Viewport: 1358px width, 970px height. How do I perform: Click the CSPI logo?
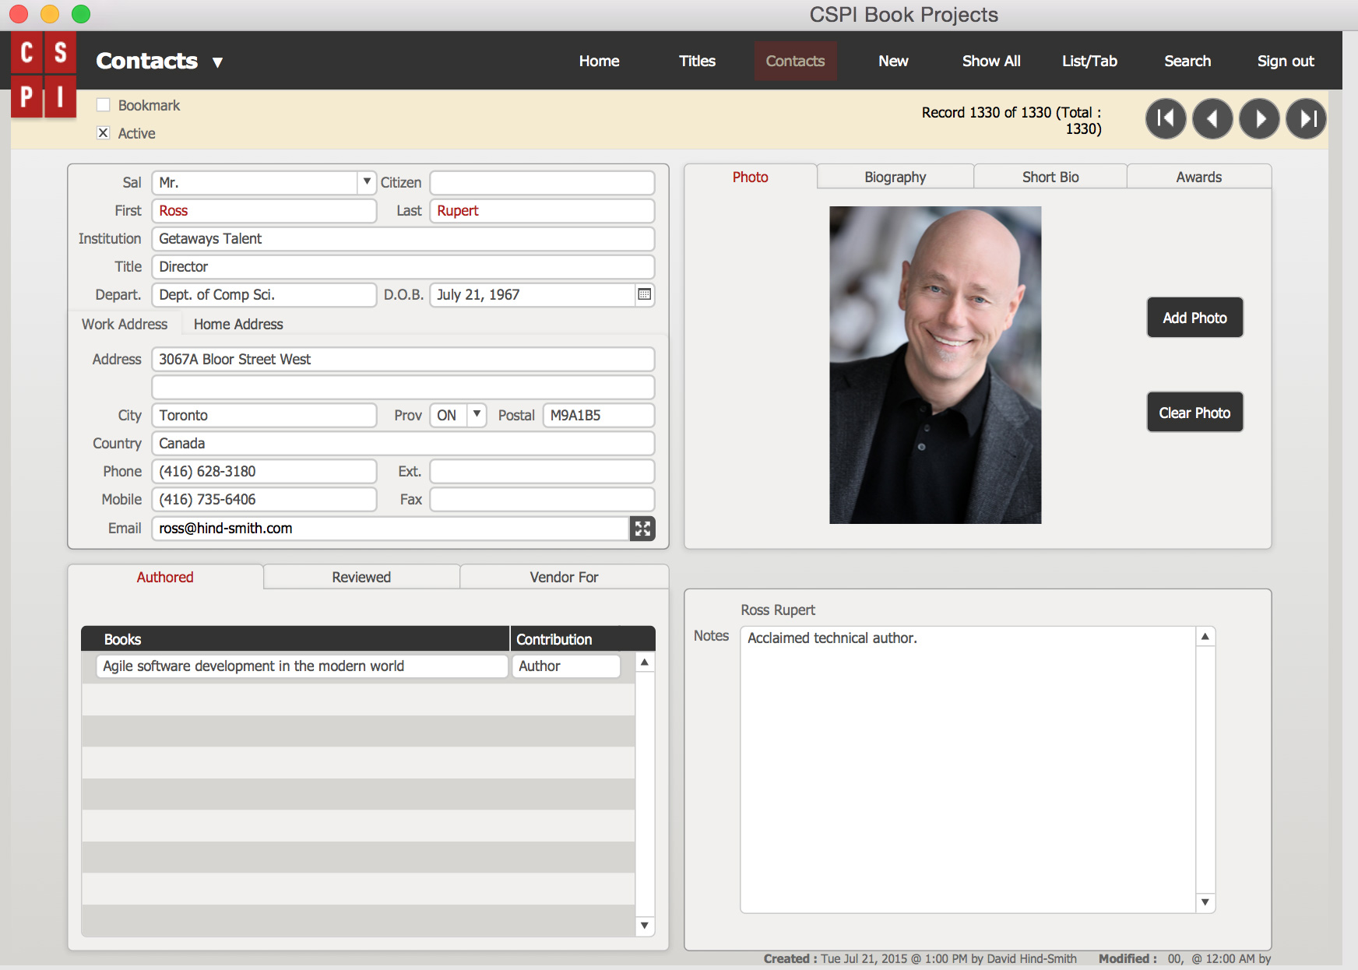pyautogui.click(x=44, y=72)
